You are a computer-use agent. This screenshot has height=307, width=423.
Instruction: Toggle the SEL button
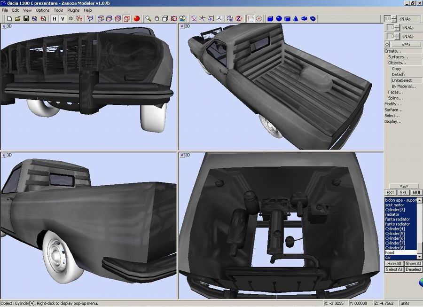403,193
